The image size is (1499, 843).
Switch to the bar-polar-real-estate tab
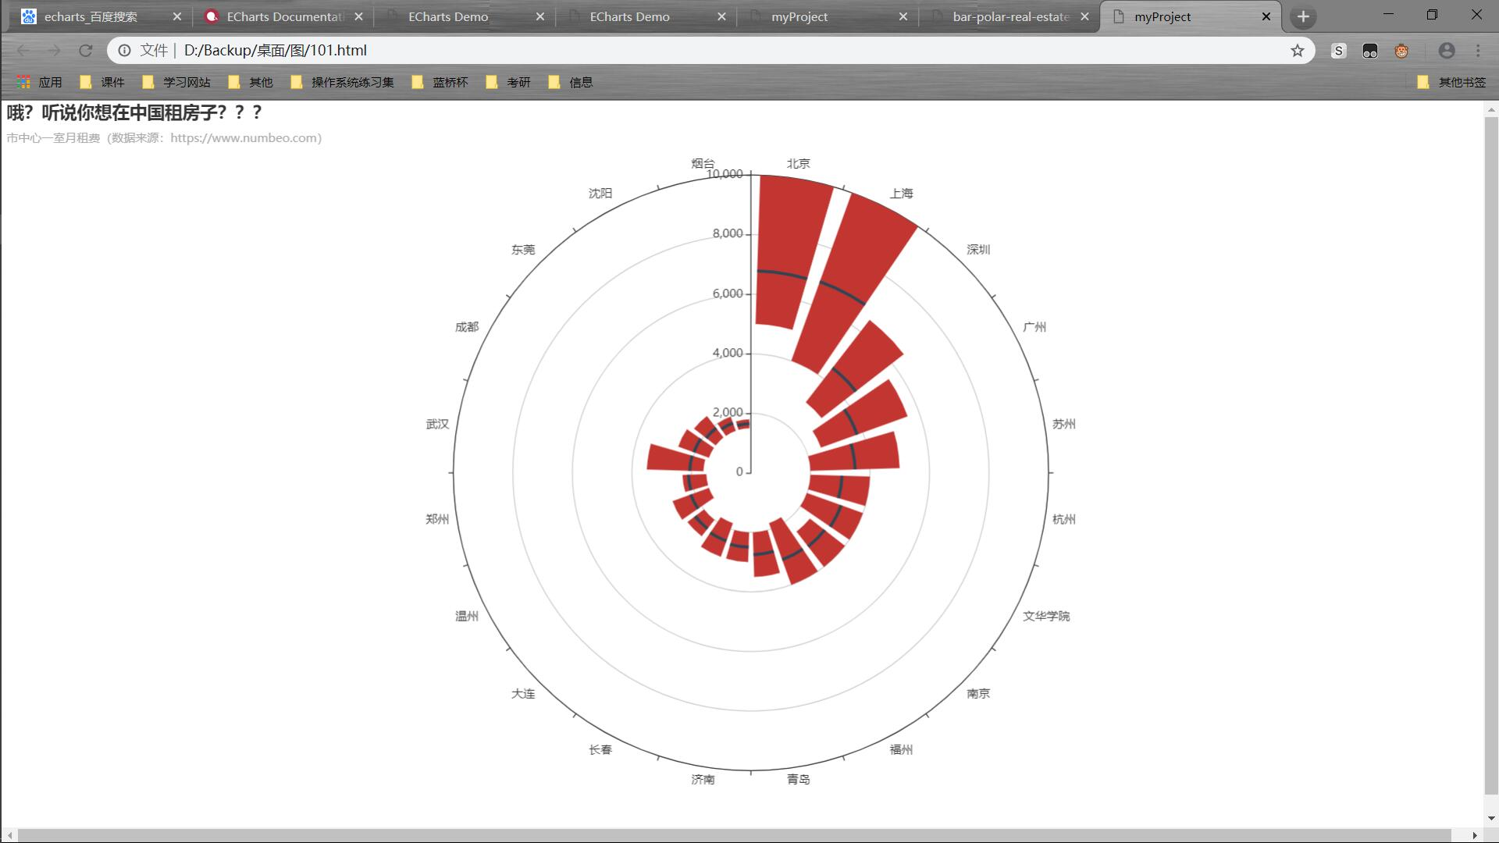point(1009,16)
